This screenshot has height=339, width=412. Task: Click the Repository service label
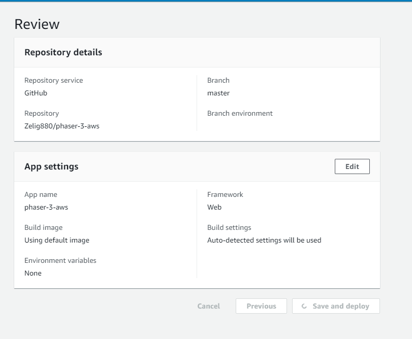coord(54,80)
